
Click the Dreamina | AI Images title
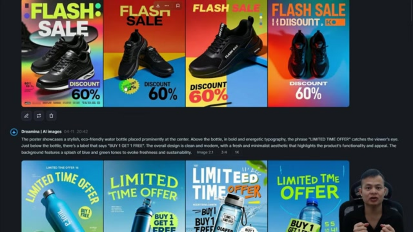pos(41,132)
